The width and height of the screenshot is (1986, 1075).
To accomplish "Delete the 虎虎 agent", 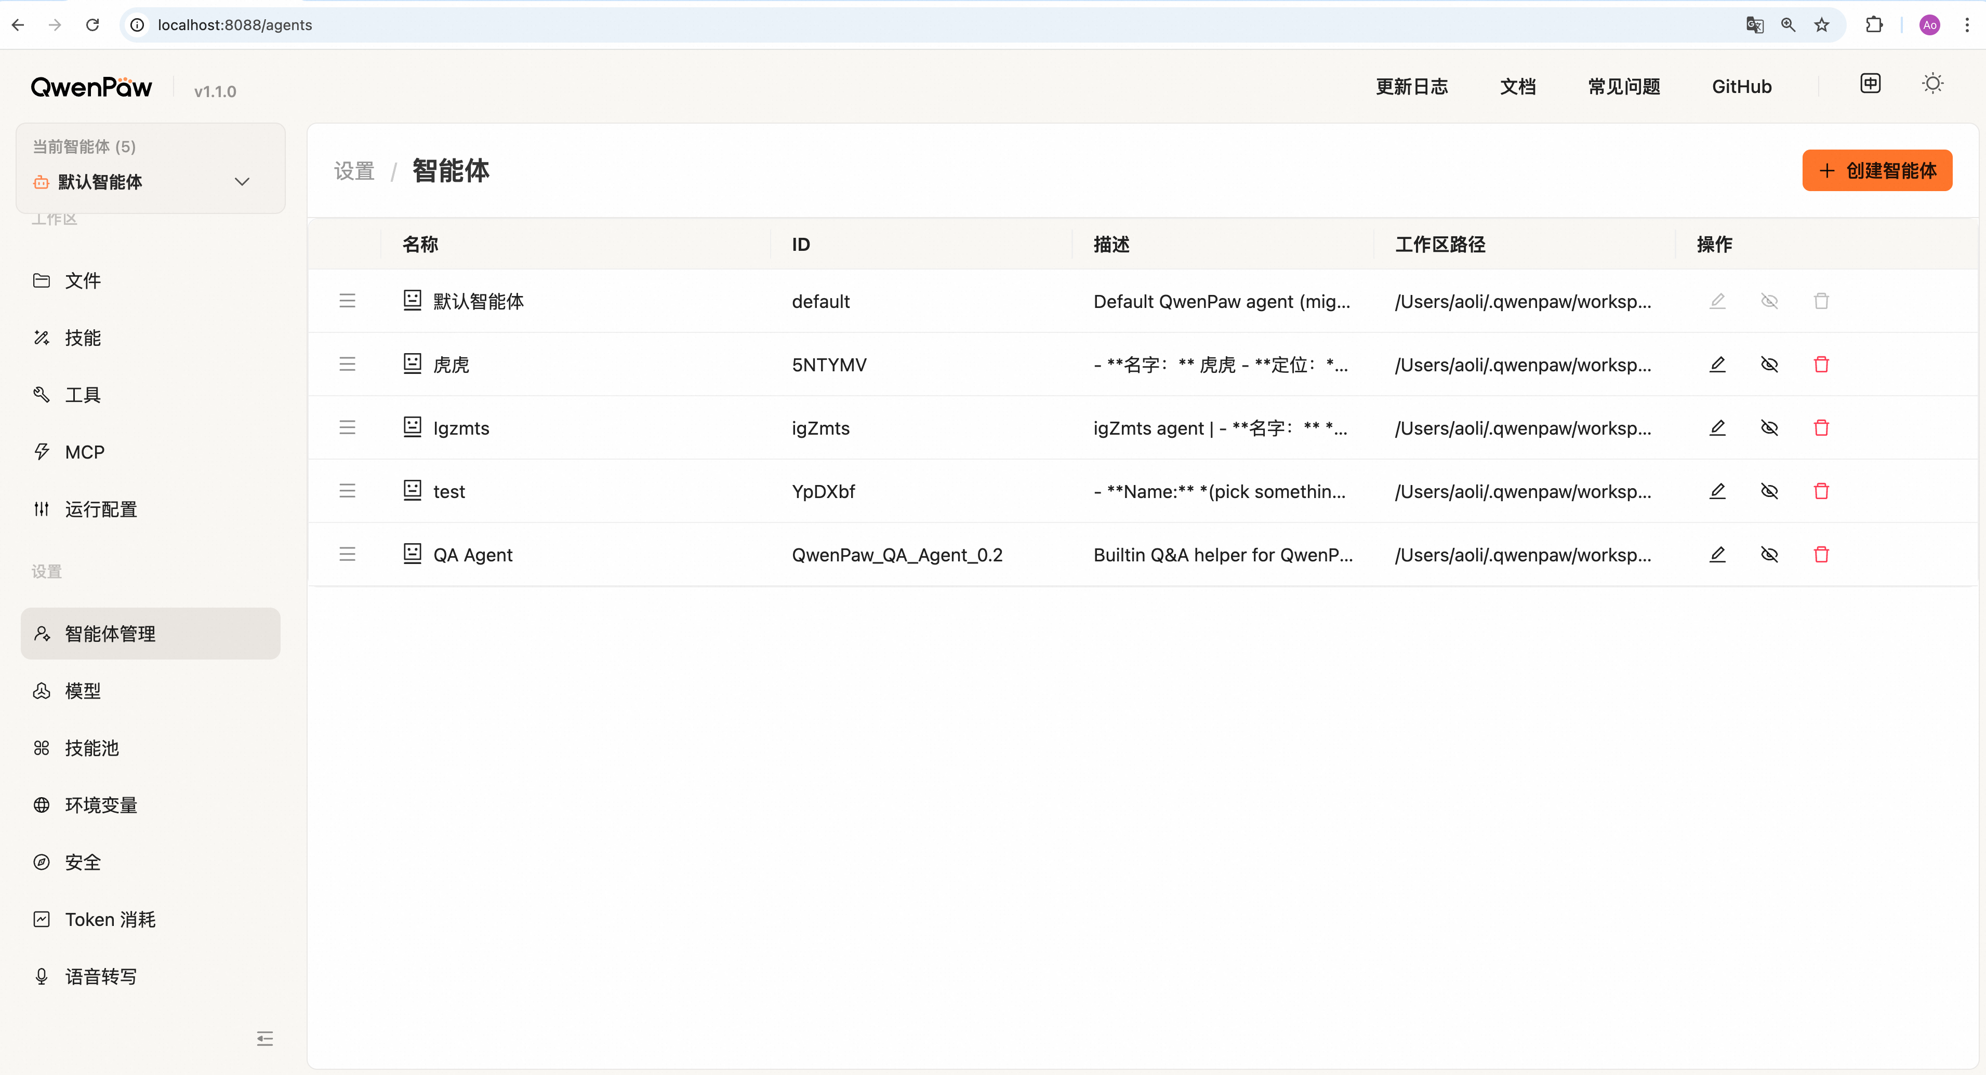I will pyautogui.click(x=1821, y=364).
